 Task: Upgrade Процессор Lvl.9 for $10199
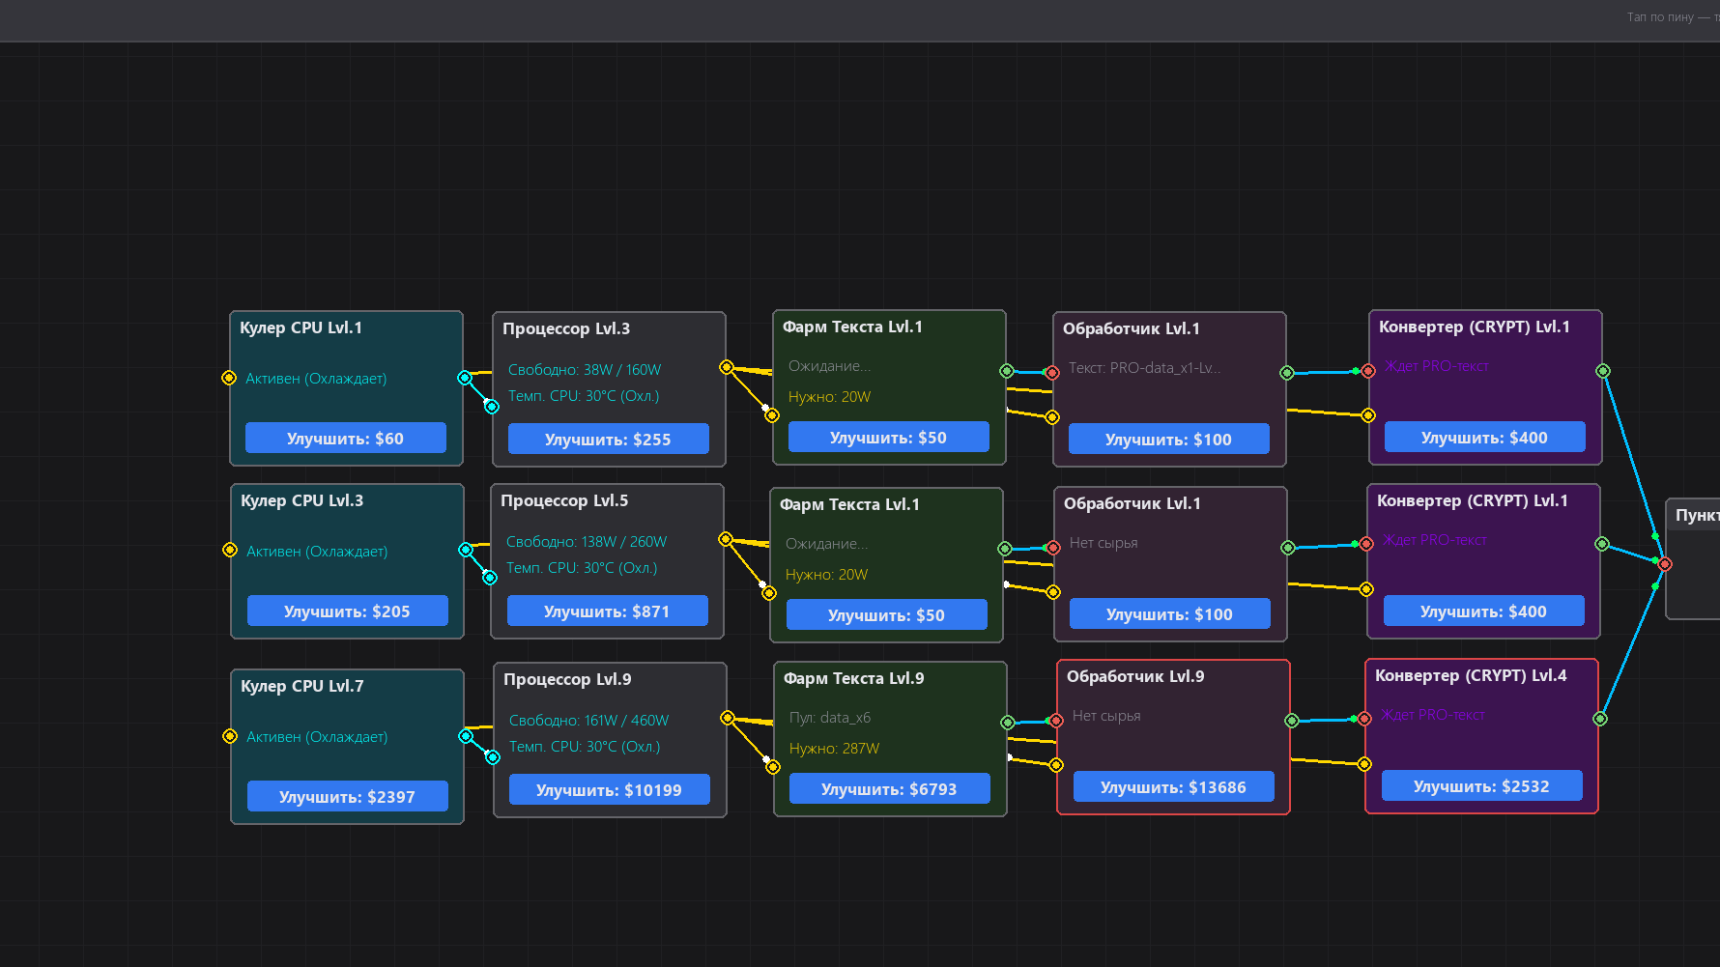pos(610,789)
